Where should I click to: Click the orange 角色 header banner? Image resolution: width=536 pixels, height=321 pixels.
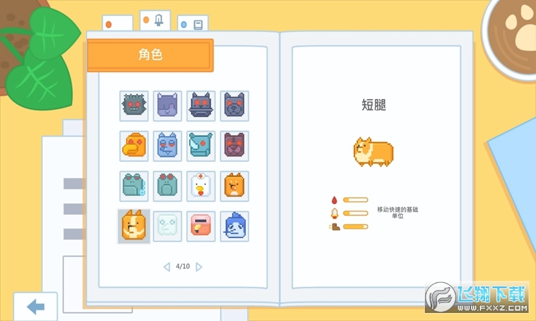150,55
